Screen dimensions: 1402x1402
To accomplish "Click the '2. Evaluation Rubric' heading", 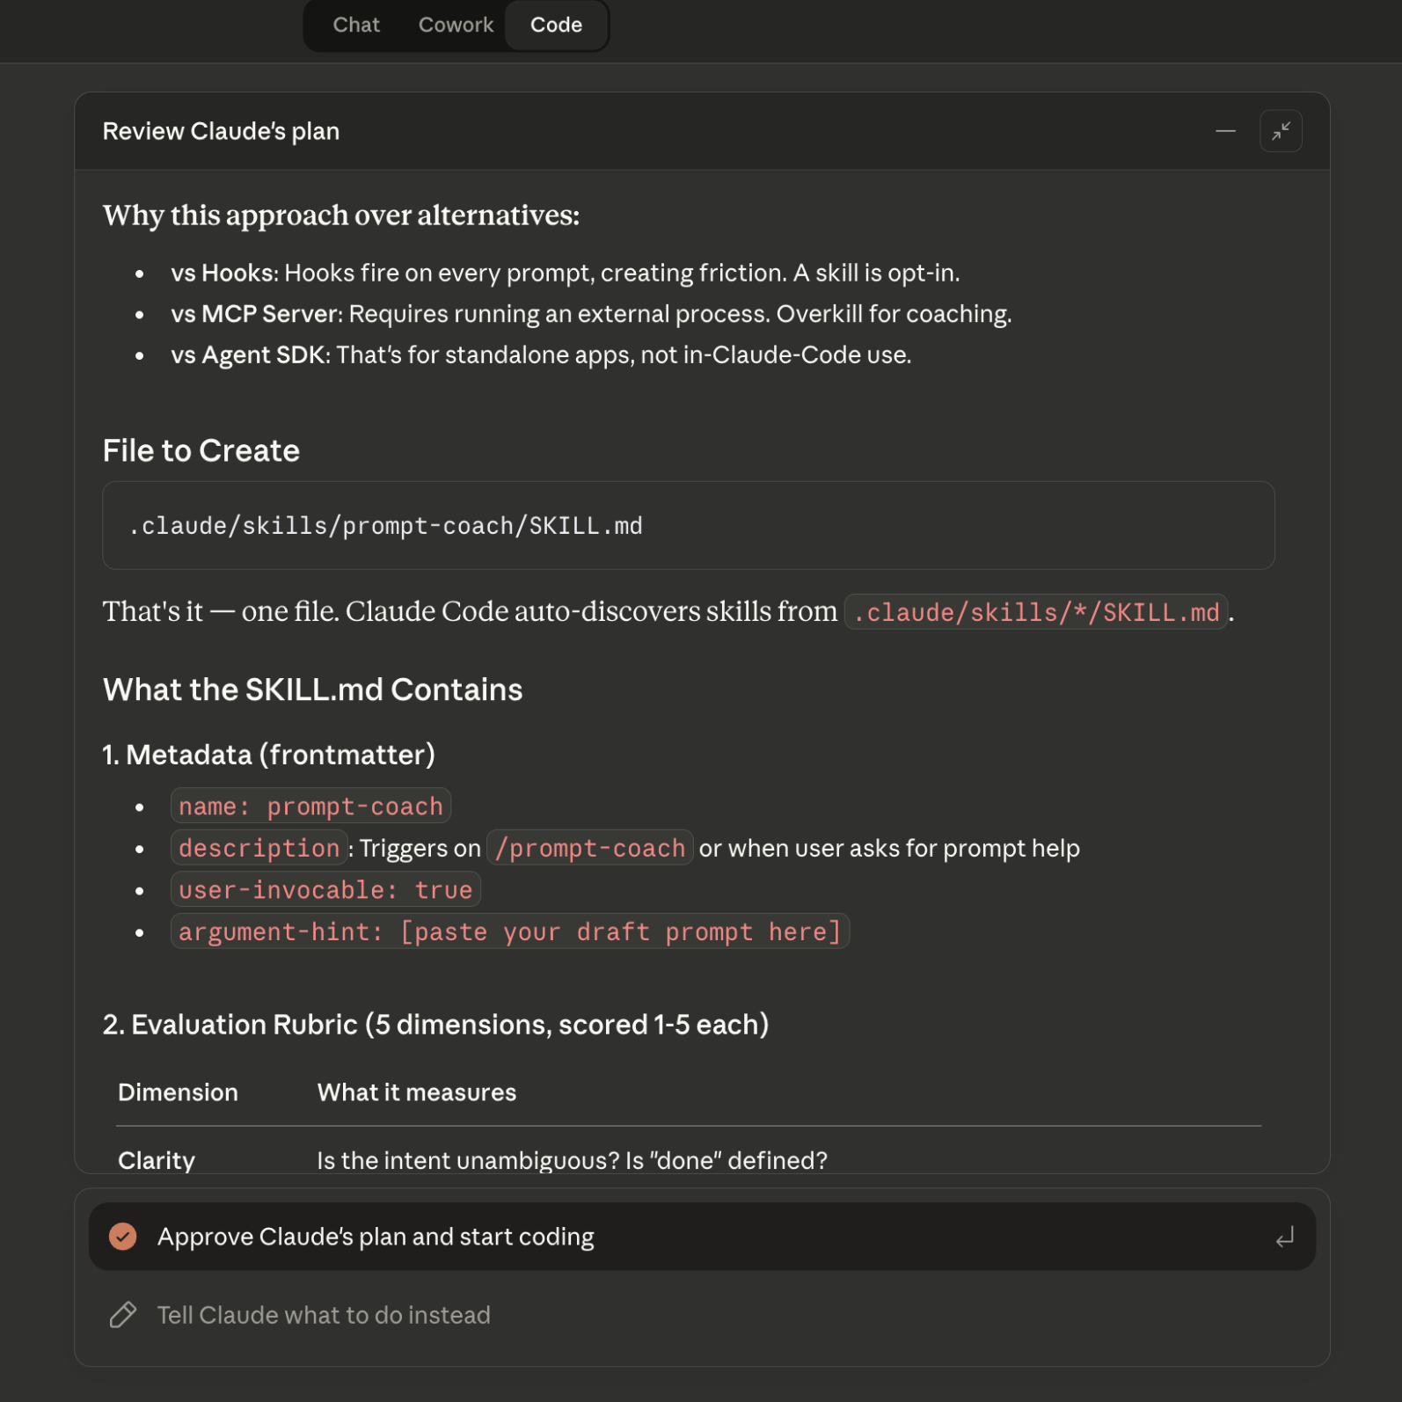I will click(436, 1025).
